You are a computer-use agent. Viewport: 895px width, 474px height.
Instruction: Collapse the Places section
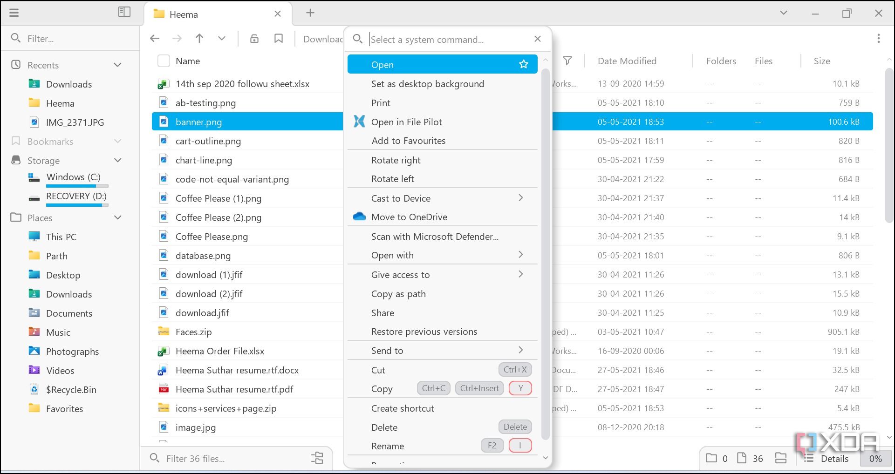point(118,218)
